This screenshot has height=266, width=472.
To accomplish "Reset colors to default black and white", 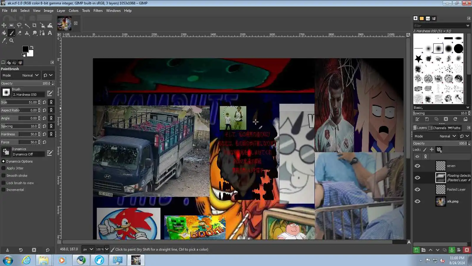I will [24, 55].
